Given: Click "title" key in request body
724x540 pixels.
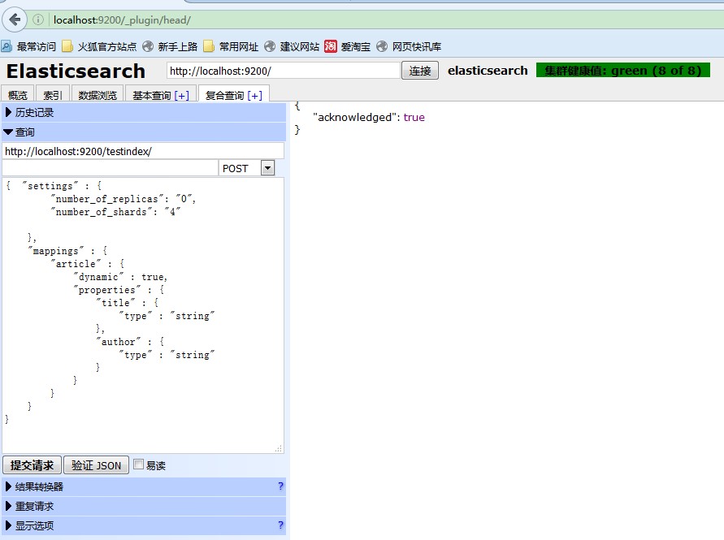Looking at the screenshot, I should 115,302.
